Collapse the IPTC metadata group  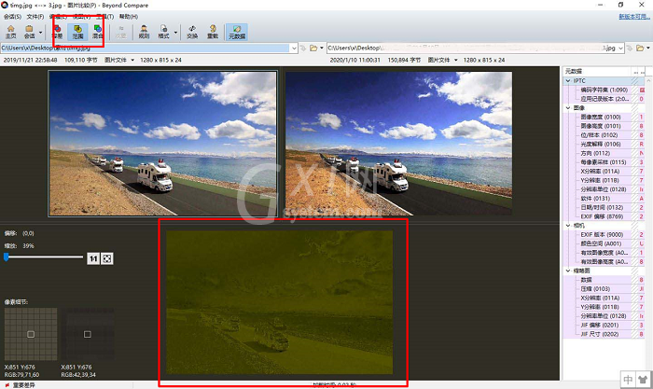click(x=568, y=81)
